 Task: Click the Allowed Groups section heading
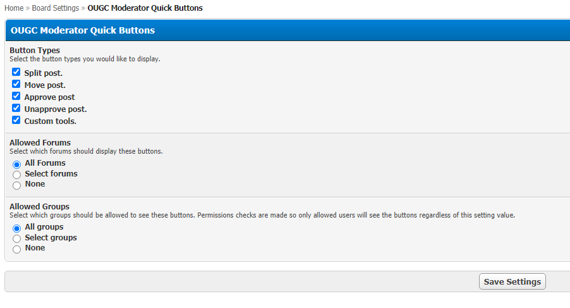(39, 207)
